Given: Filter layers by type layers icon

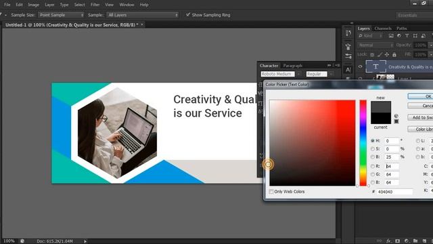Looking at the screenshot, I should point(407,36).
